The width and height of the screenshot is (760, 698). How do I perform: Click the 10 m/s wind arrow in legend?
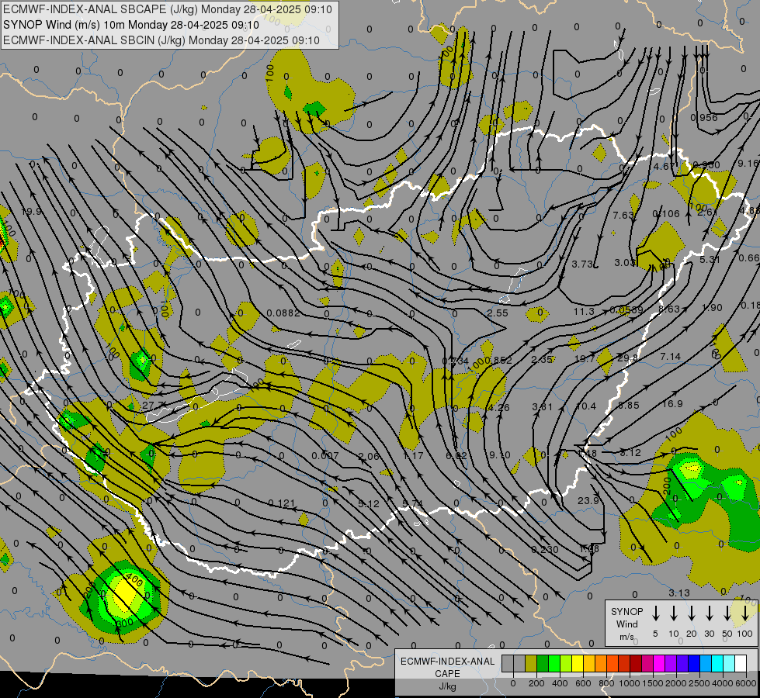(x=674, y=613)
